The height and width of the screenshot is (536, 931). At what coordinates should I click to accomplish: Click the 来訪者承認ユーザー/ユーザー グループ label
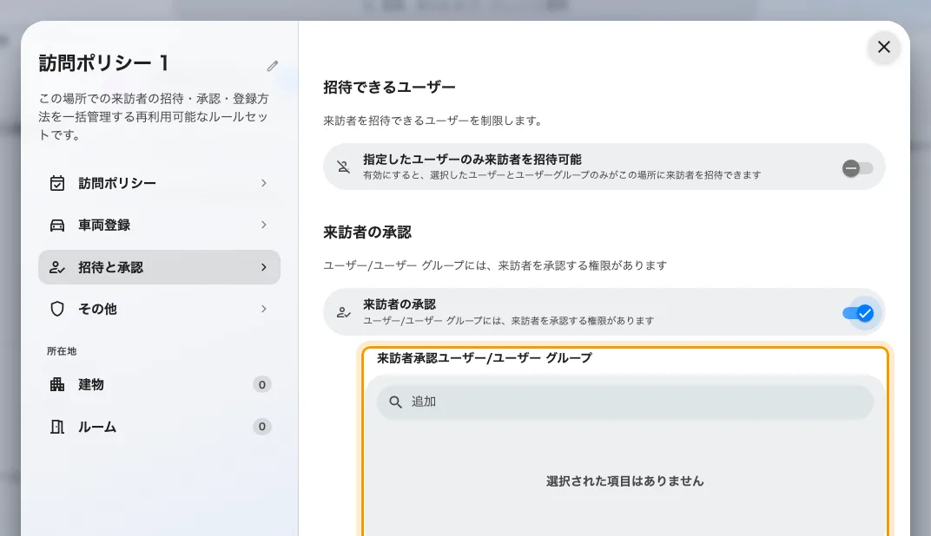(x=485, y=357)
